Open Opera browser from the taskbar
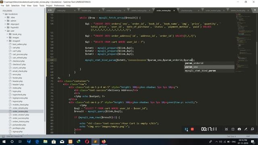 (87, 141)
